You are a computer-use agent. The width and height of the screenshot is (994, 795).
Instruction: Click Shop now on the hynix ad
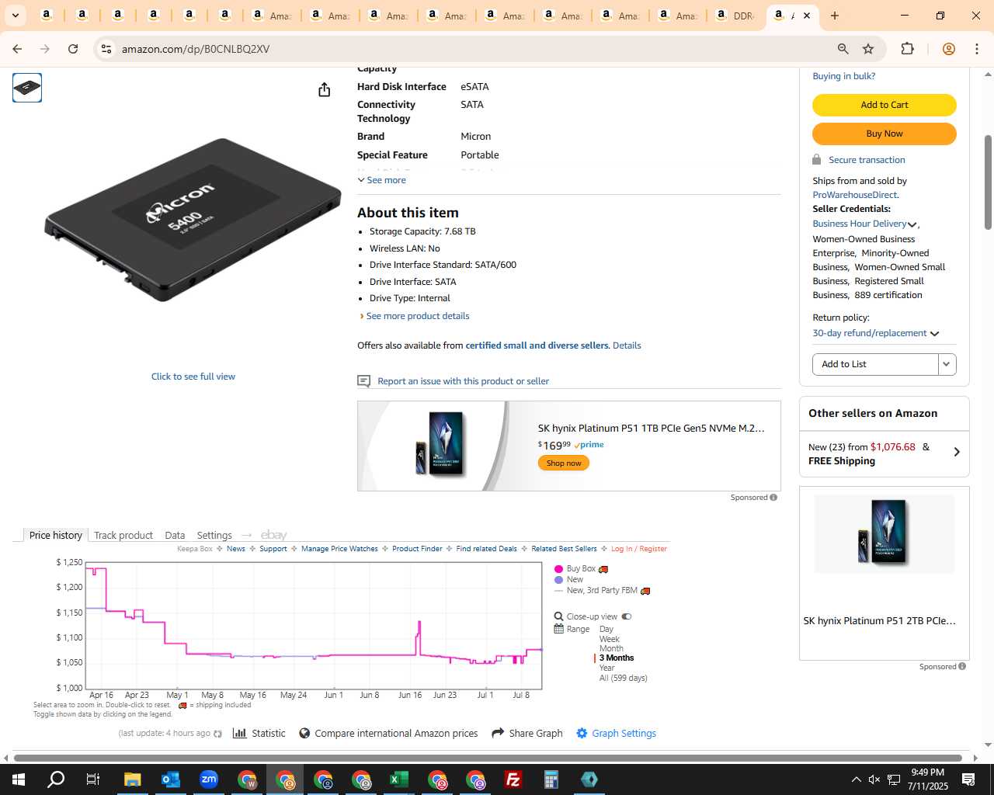click(564, 463)
